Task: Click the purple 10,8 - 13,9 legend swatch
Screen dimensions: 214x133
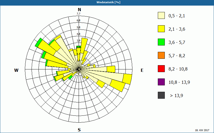Action: (x=161, y=82)
